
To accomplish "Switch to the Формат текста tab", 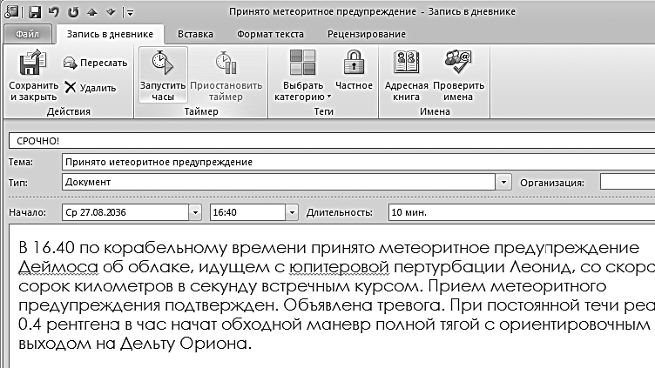I will point(270,34).
